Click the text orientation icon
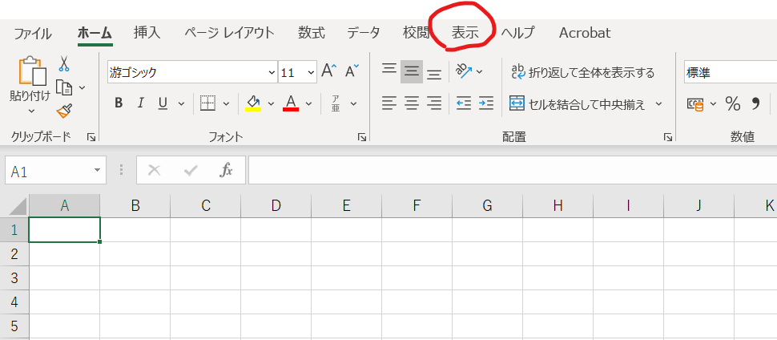777x340 pixels. click(x=463, y=71)
